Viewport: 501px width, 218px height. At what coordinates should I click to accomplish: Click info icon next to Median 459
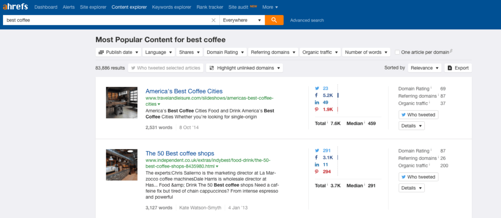[x=364, y=122]
